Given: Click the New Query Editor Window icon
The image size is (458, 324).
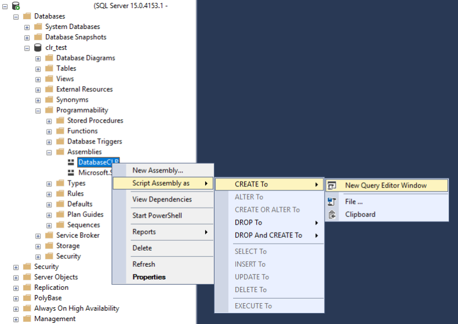Looking at the screenshot, I should (x=332, y=186).
